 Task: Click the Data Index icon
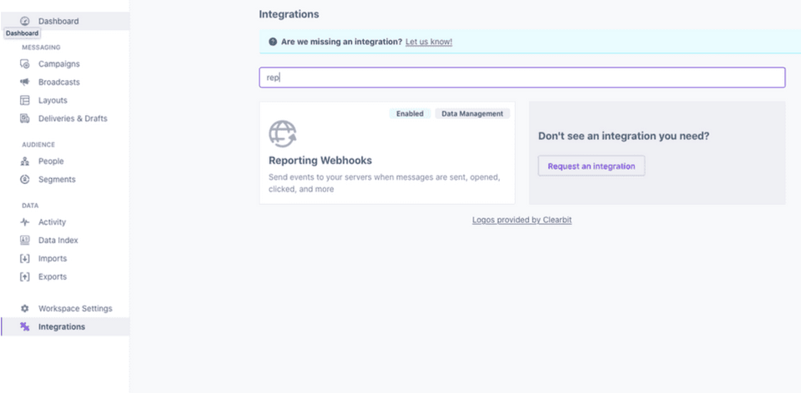point(24,240)
